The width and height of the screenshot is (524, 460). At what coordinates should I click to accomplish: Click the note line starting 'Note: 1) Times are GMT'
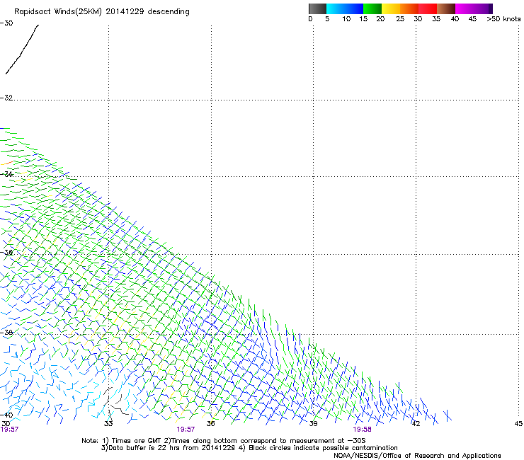224,441
